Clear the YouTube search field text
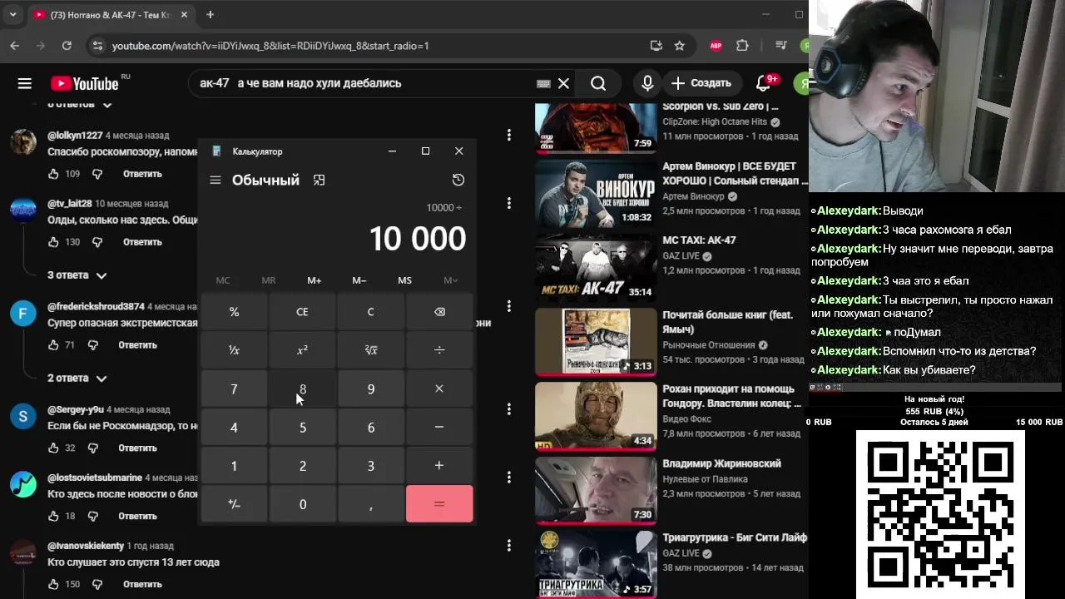The image size is (1065, 599). (x=563, y=83)
